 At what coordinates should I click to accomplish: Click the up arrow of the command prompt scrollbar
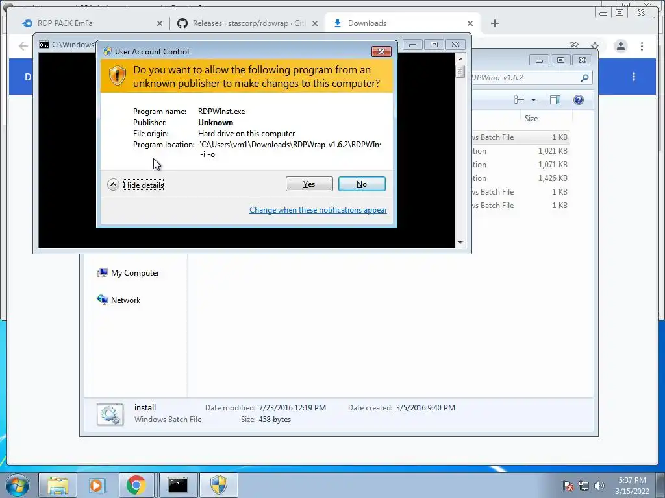tap(460, 59)
